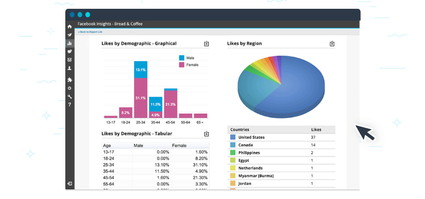Click the sign out icon at sidebar bottom
Viewport: 425px width, 199px height.
(x=69, y=183)
